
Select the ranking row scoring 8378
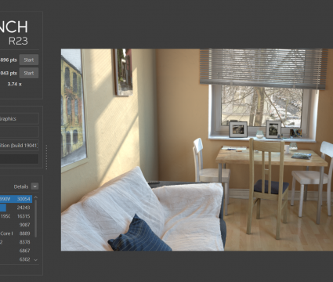[16, 242]
